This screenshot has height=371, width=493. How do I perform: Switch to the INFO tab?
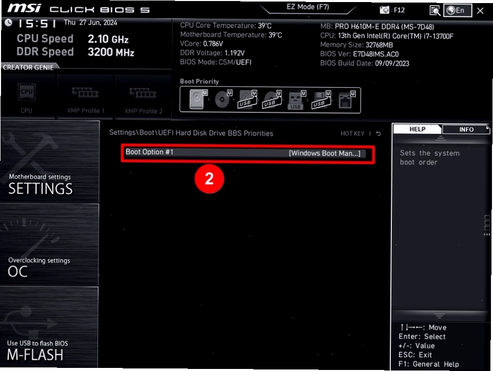click(466, 130)
